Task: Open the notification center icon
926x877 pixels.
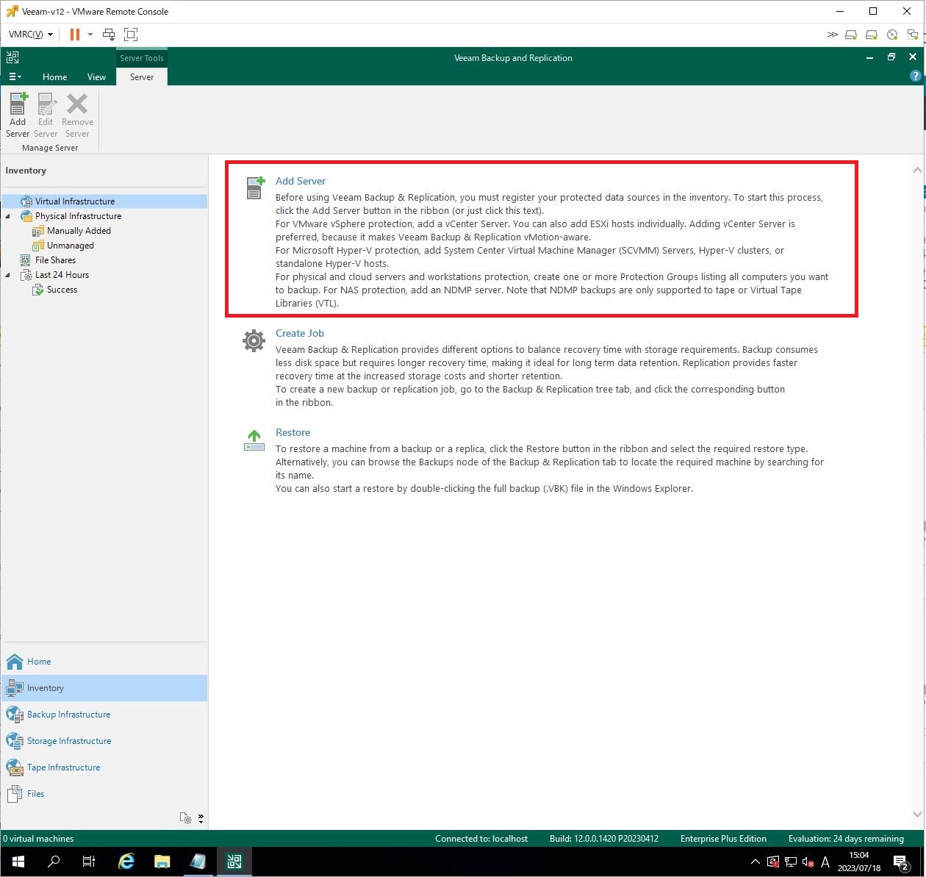Action: coord(902,862)
